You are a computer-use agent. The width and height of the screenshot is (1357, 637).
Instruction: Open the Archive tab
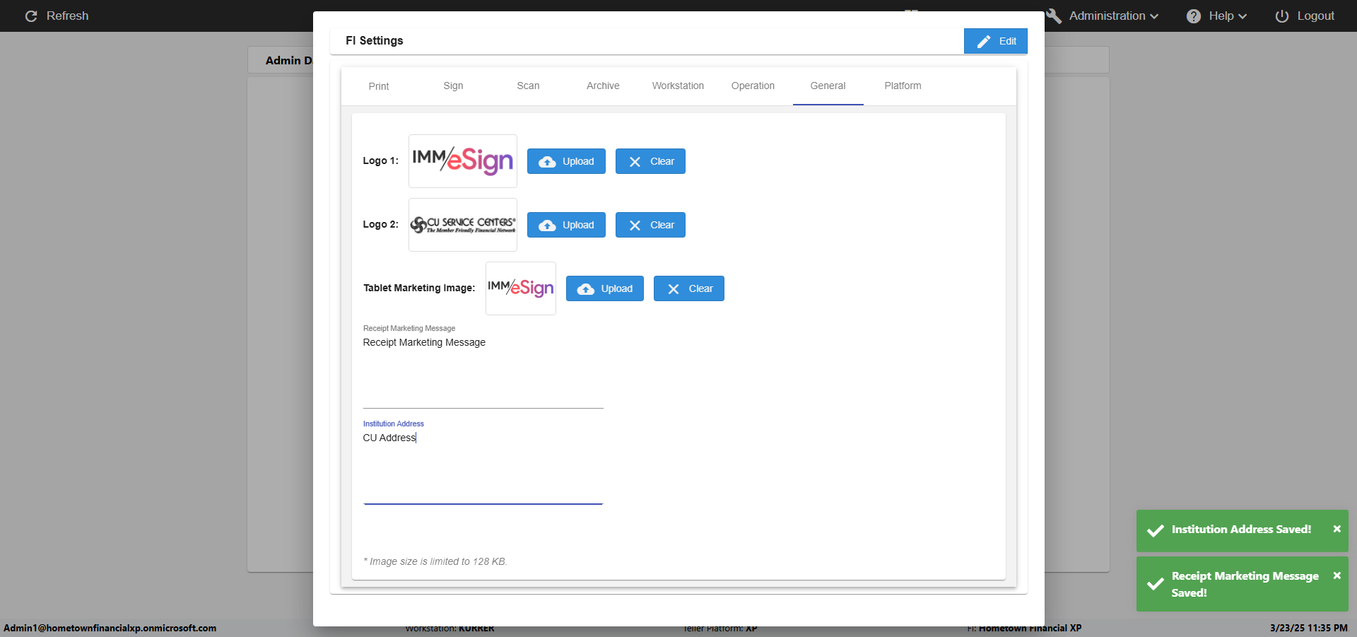(x=604, y=86)
